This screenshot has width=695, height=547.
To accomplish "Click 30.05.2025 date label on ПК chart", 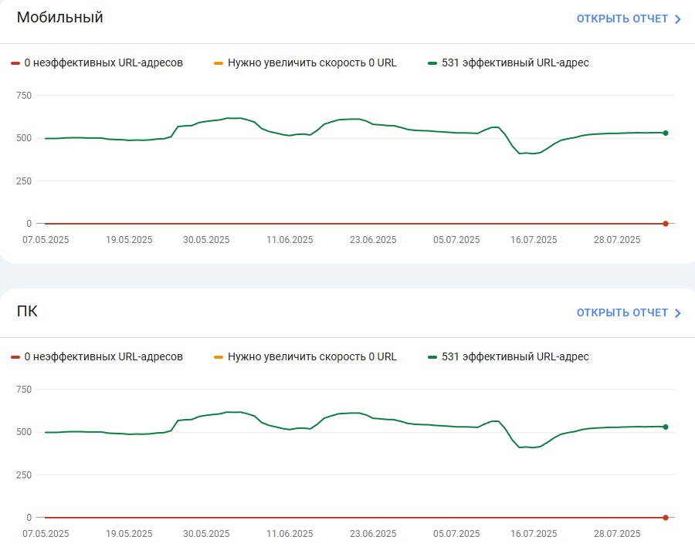I will pyautogui.click(x=206, y=534).
